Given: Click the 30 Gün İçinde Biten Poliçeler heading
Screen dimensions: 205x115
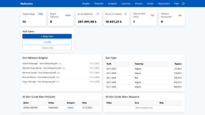Looking at the screenshot, I should (39, 97).
